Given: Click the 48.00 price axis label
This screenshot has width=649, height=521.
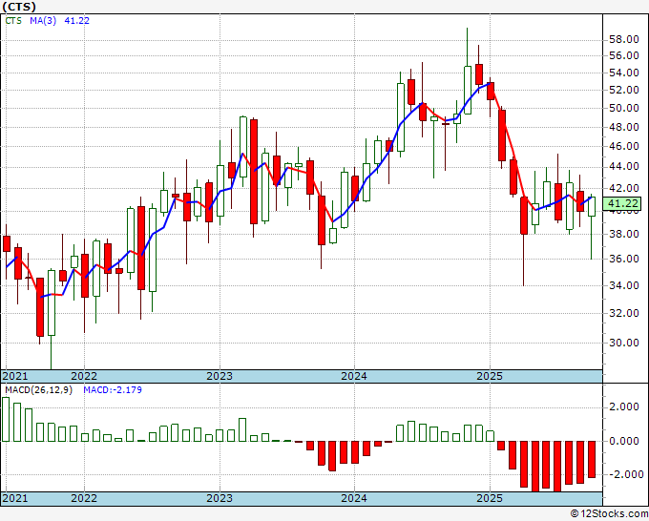Looking at the screenshot, I should tap(624, 127).
